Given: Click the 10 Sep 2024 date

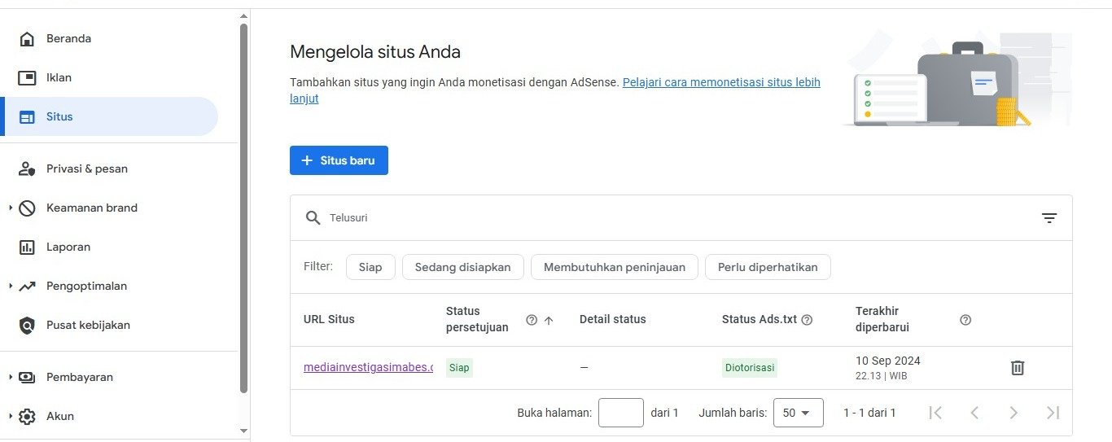Looking at the screenshot, I should tap(888, 361).
